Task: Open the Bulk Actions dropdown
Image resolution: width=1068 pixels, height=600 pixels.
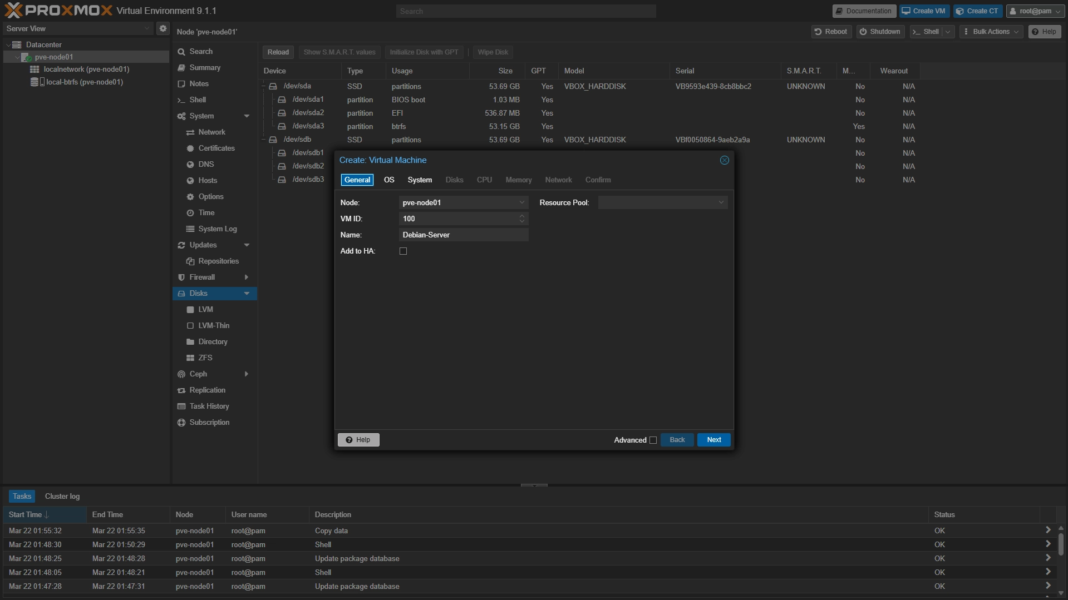Action: 991,32
